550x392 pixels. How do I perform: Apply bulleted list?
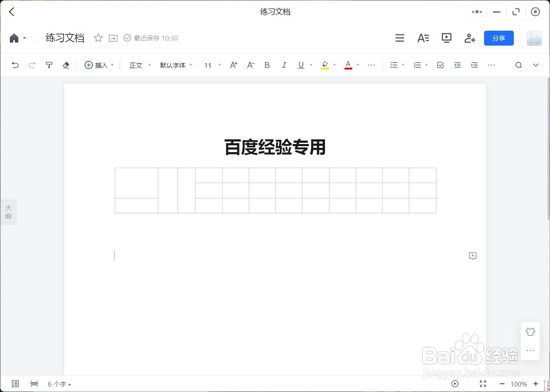pos(394,65)
